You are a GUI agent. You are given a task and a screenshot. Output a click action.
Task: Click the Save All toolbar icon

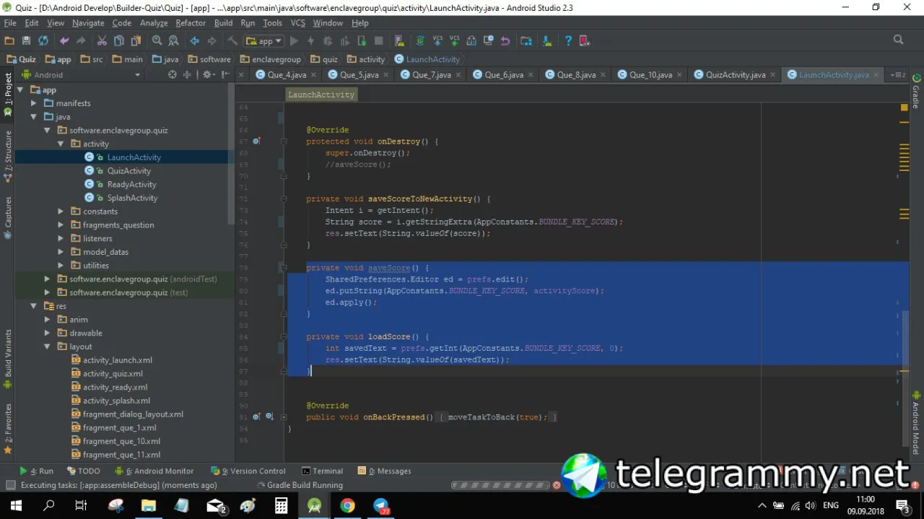point(27,41)
